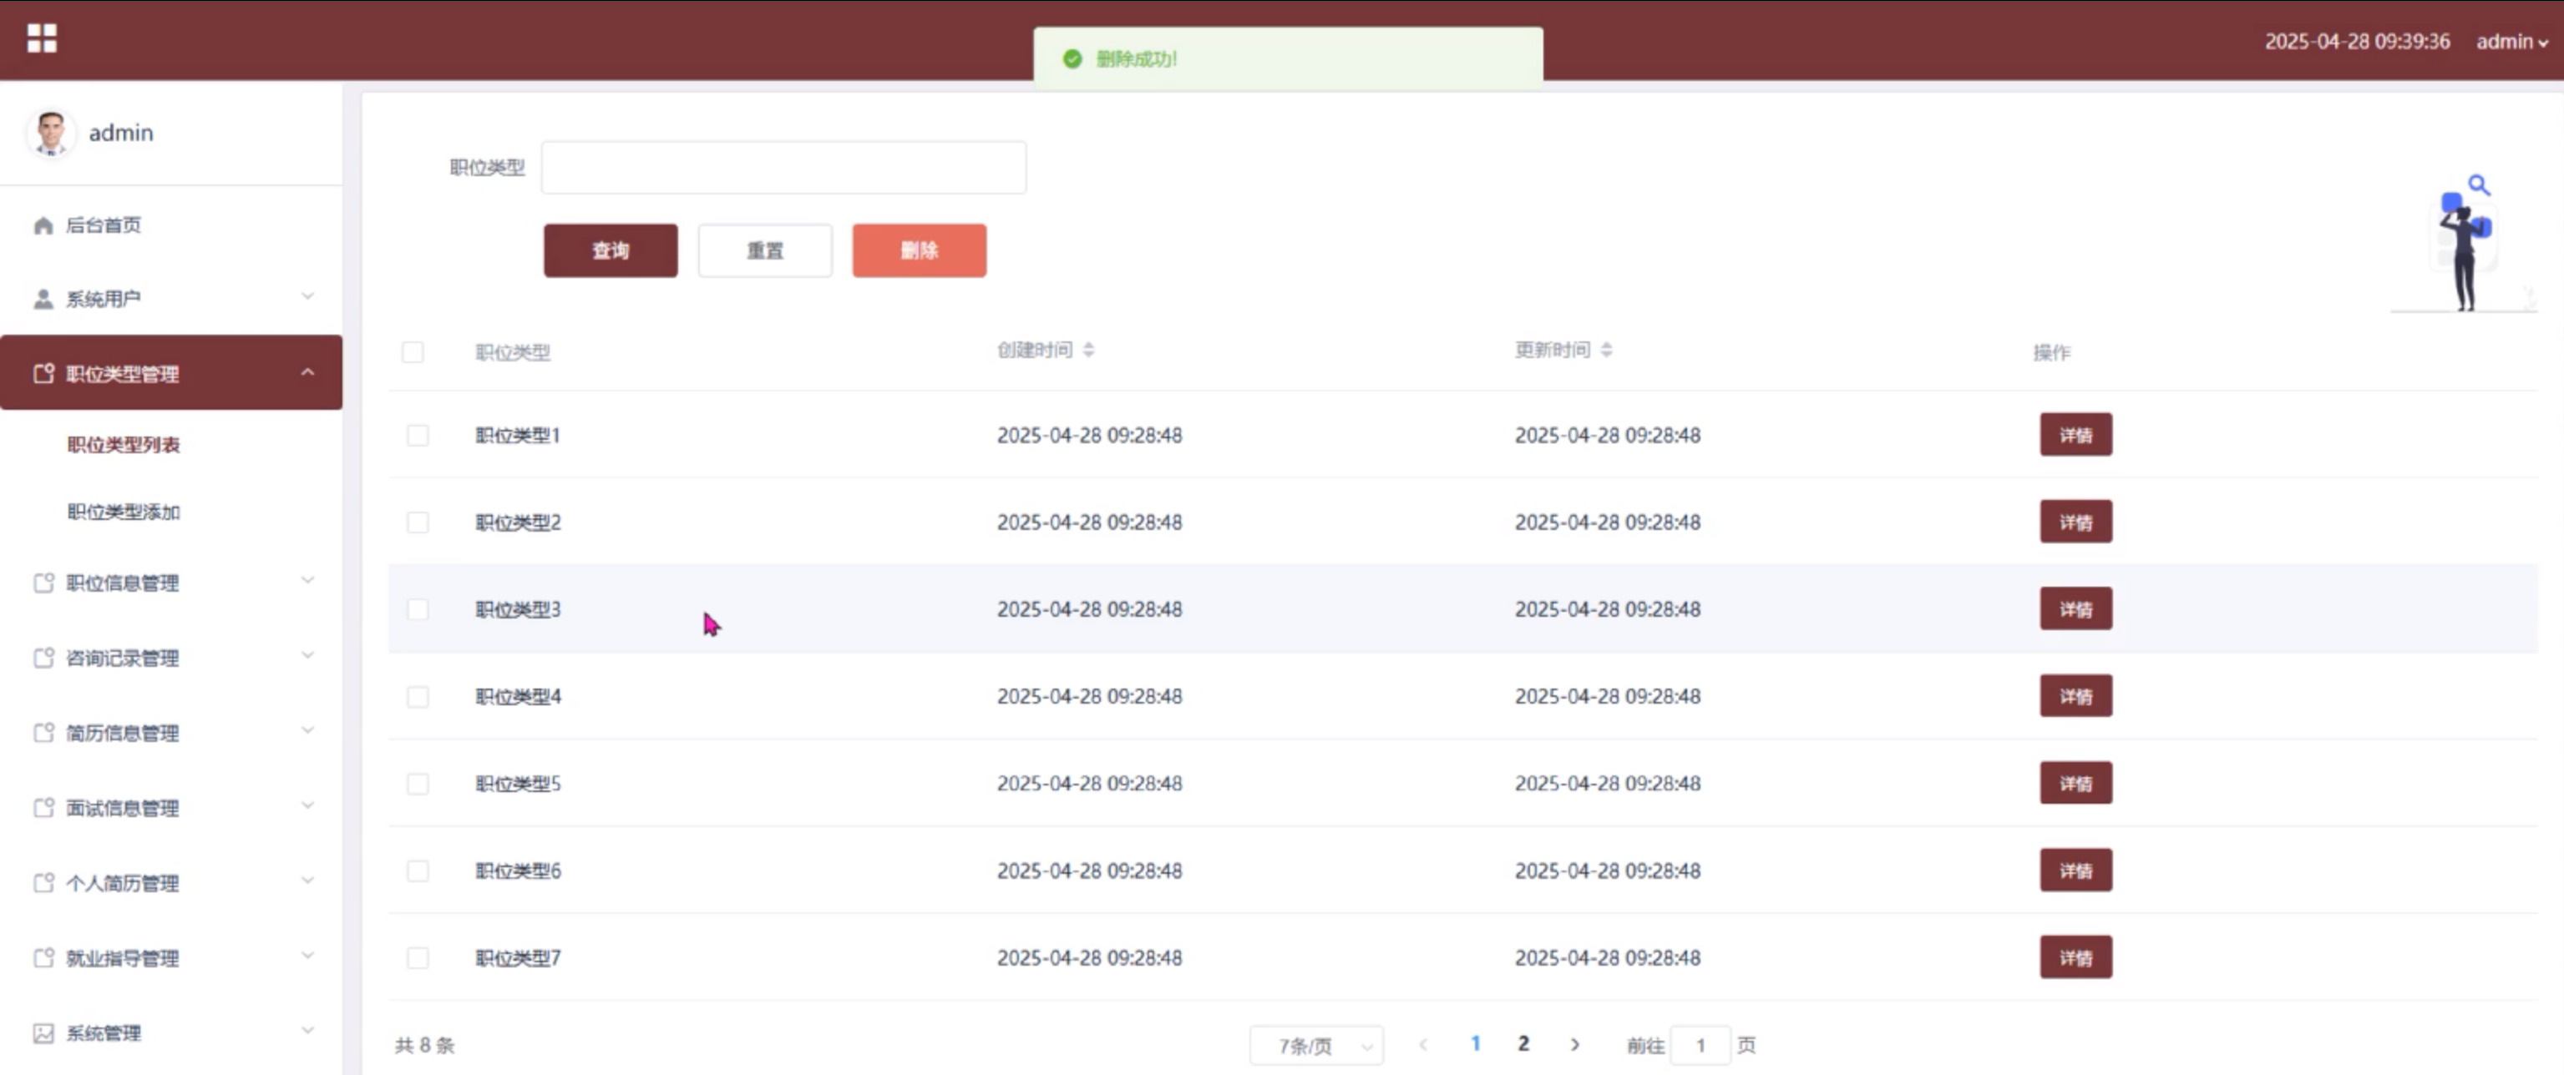Click the image icon beside 系统管理

[x=43, y=1033]
